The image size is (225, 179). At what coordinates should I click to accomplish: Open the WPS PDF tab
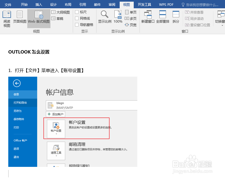(x=166, y=5)
